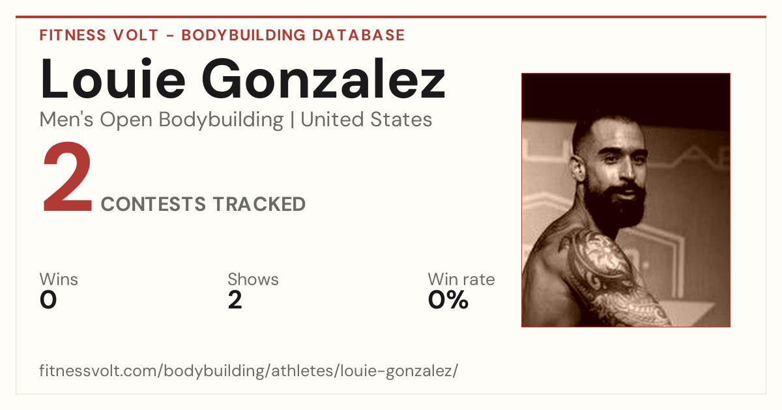Click the Shows value of 2
This screenshot has height=410, width=782.
click(x=235, y=300)
